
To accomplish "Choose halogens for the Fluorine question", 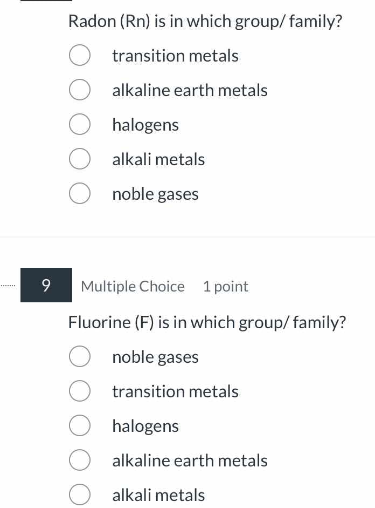I will point(80,425).
